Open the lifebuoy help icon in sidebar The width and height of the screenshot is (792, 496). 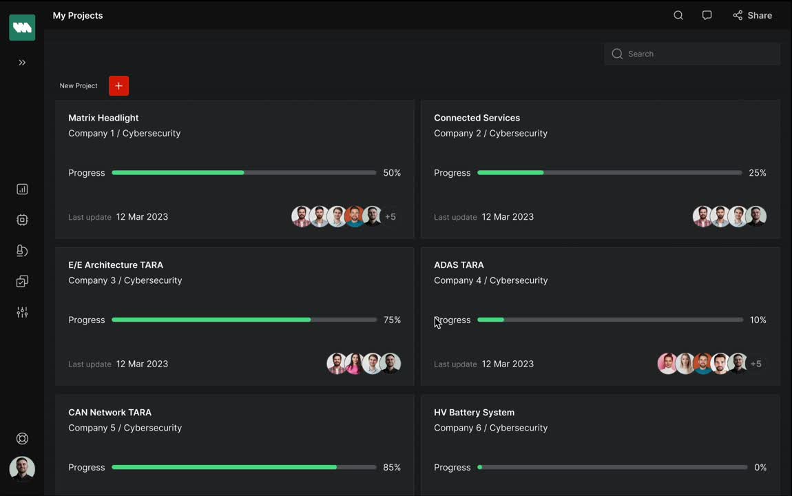point(22,438)
